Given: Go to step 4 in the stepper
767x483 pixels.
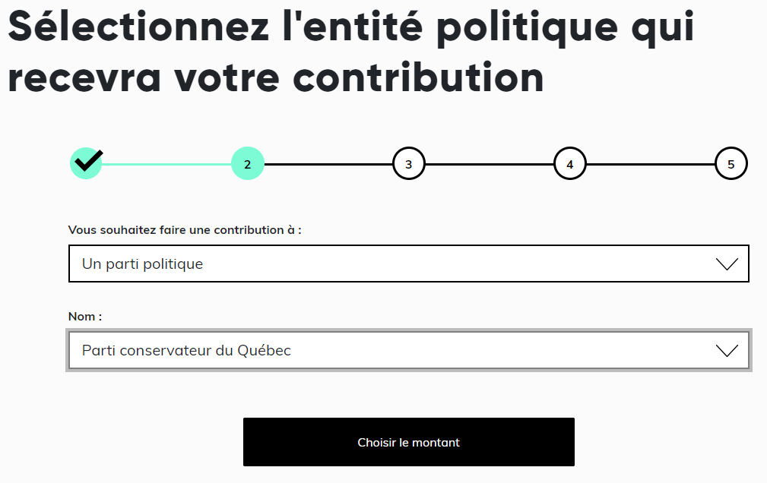Looking at the screenshot, I should tap(570, 163).
